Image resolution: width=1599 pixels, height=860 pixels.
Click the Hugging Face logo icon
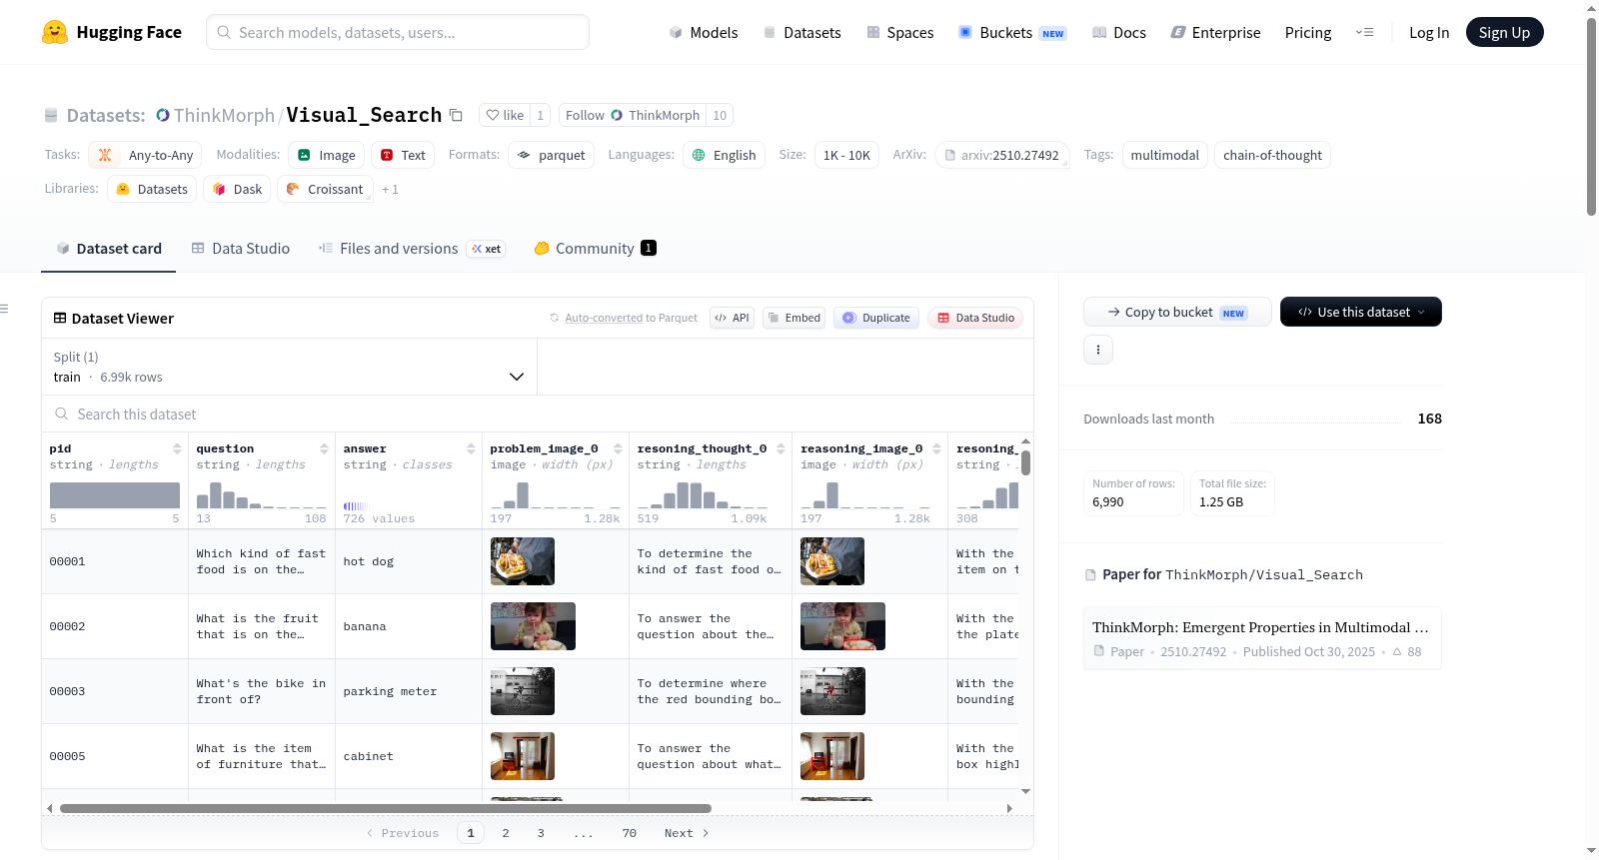[x=55, y=32]
